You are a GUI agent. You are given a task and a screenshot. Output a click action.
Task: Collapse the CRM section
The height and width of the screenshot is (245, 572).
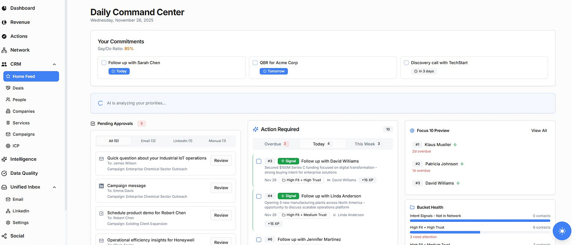coord(54,64)
